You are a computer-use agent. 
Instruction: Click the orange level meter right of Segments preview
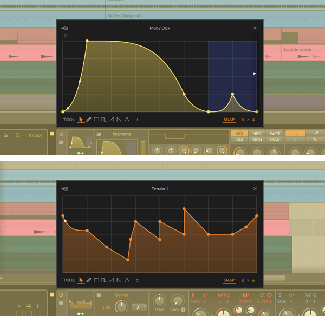click(143, 148)
